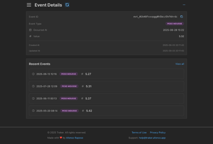Click the hash icon next to 5.27
The height and width of the screenshot is (144, 213).
pyautogui.click(x=82, y=74)
